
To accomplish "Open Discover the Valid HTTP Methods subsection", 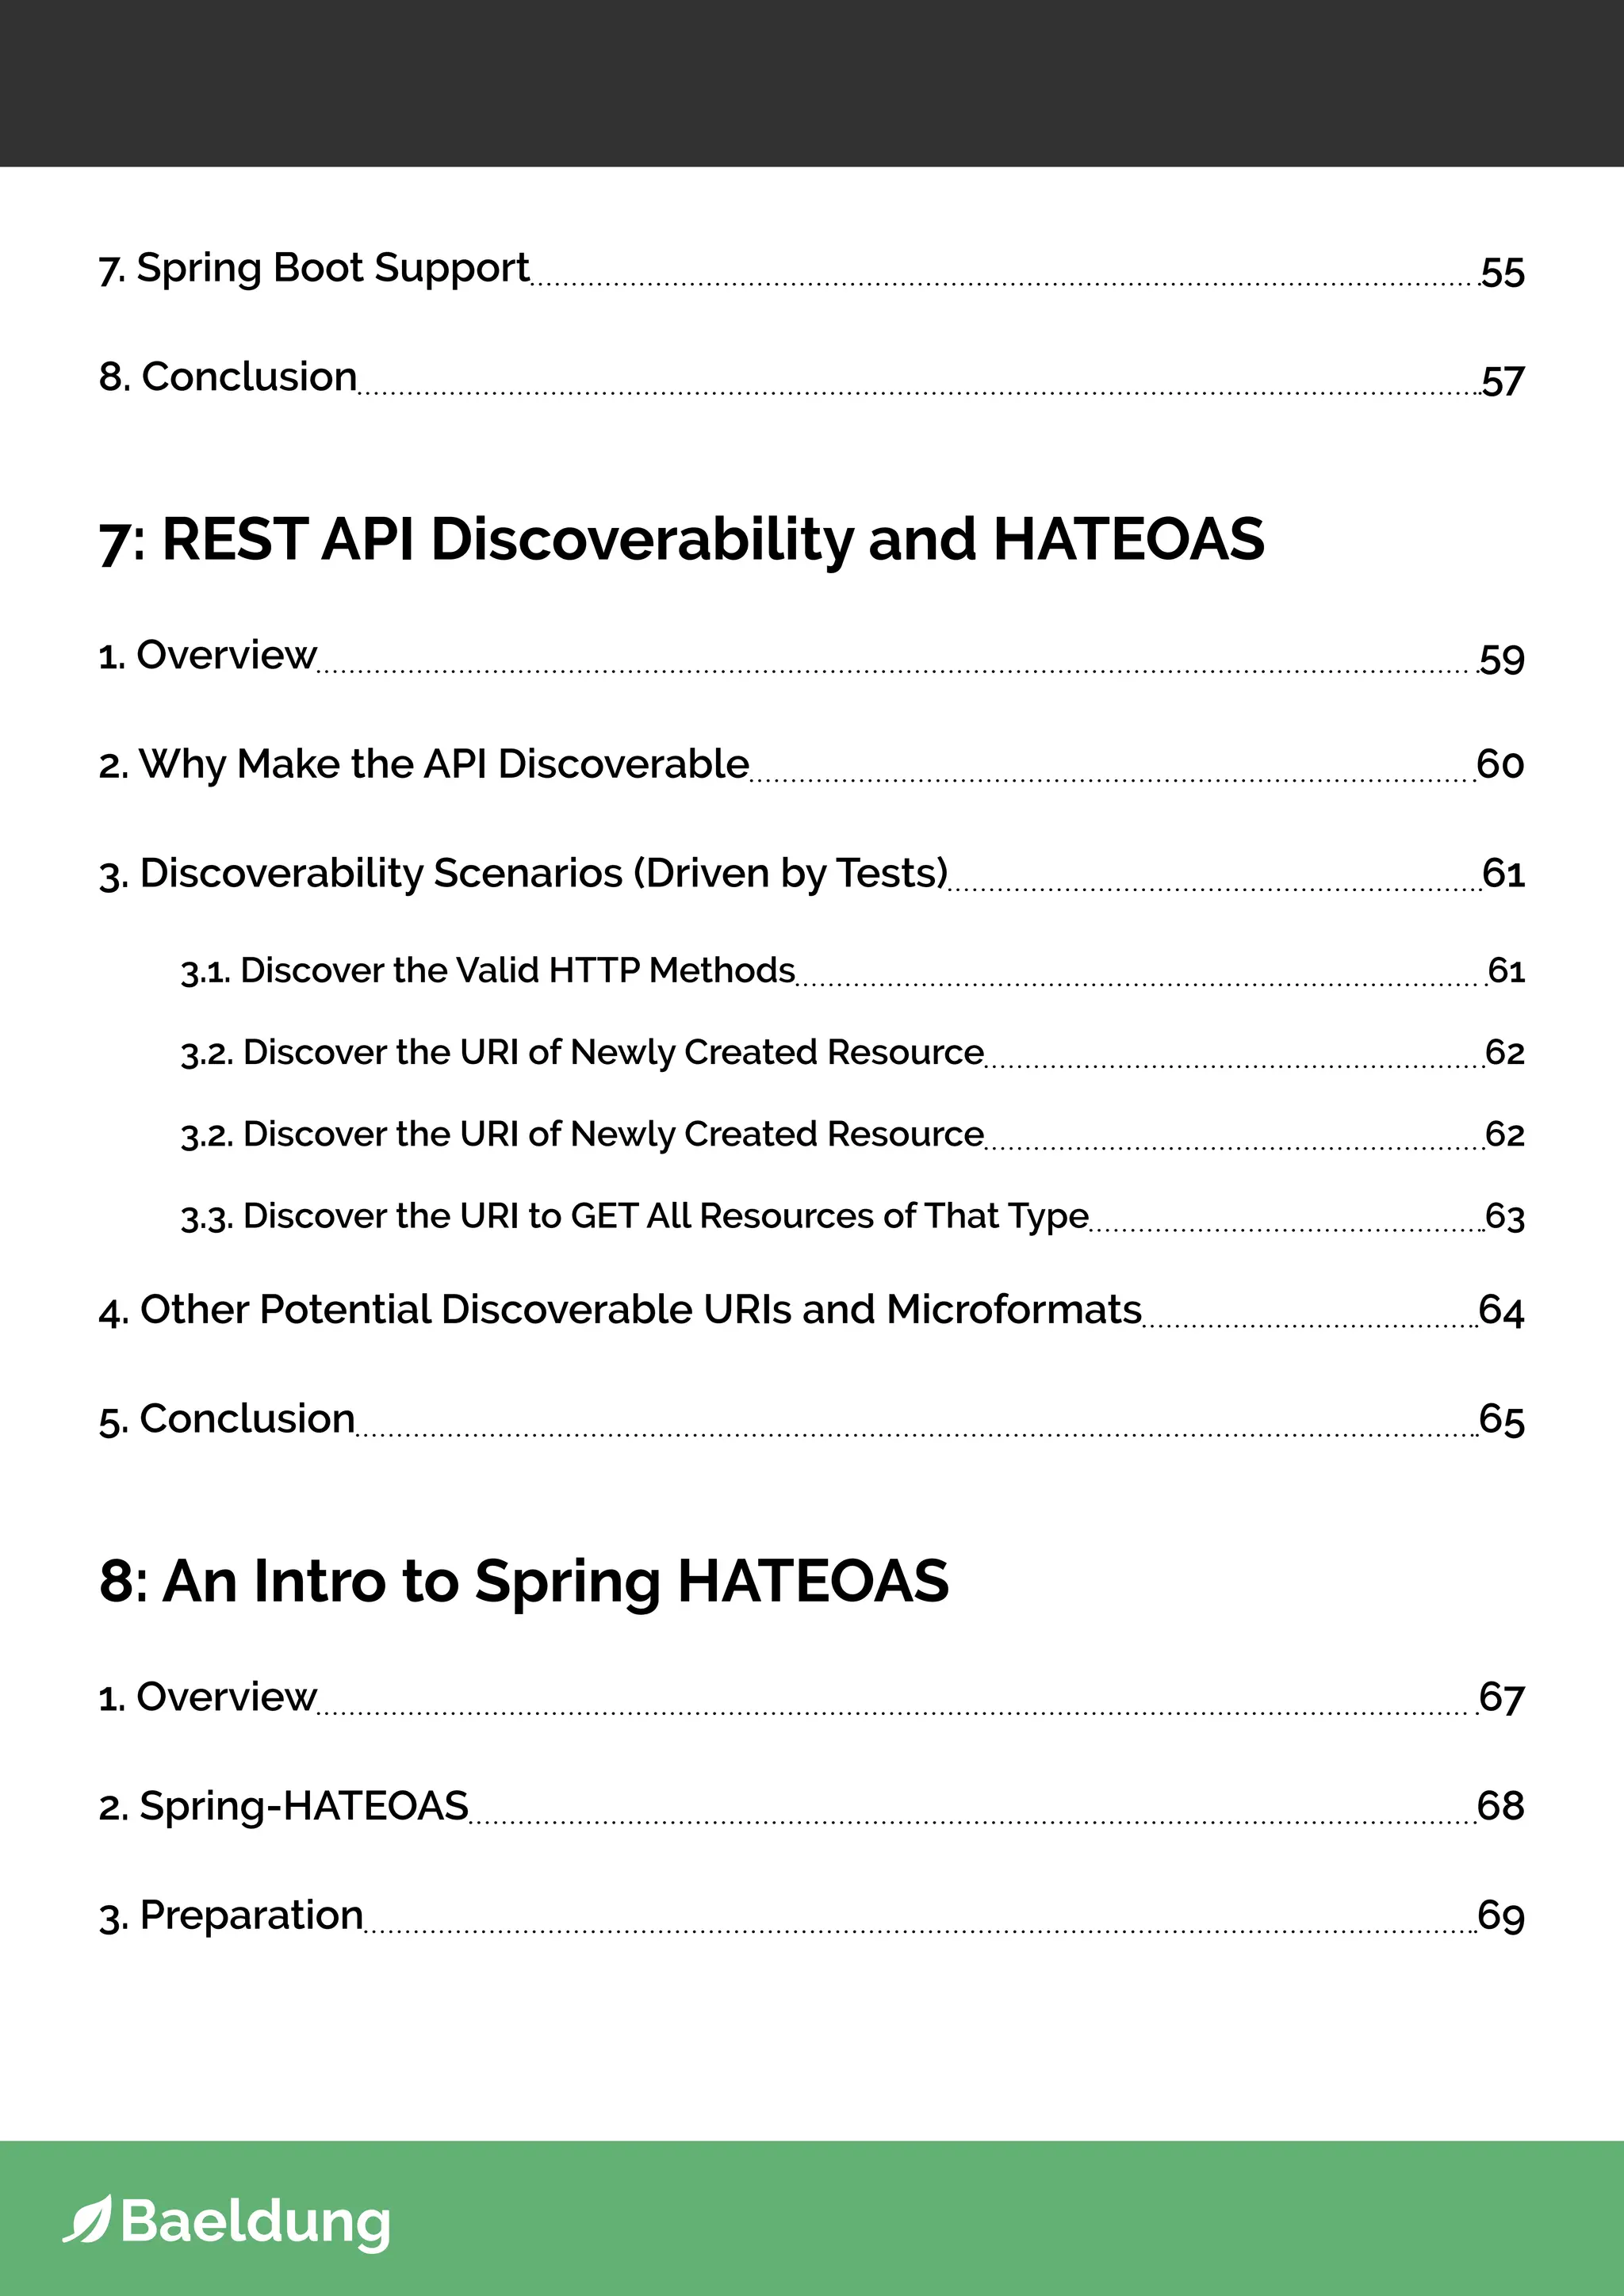I will point(488,970).
